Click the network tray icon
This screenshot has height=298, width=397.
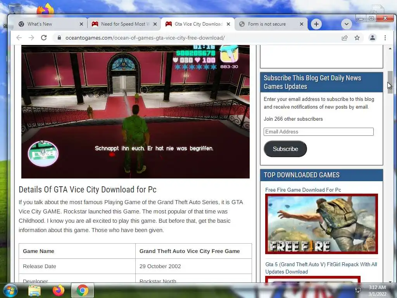tap(358, 290)
